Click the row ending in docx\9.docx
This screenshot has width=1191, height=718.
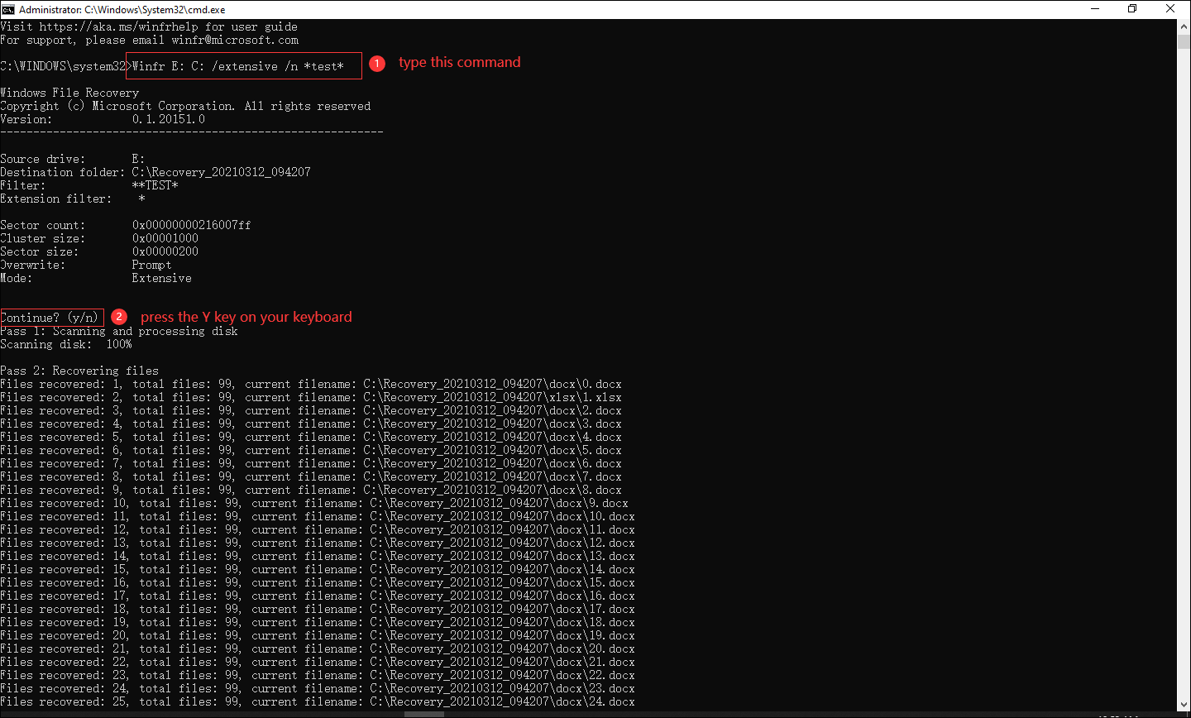tap(314, 503)
